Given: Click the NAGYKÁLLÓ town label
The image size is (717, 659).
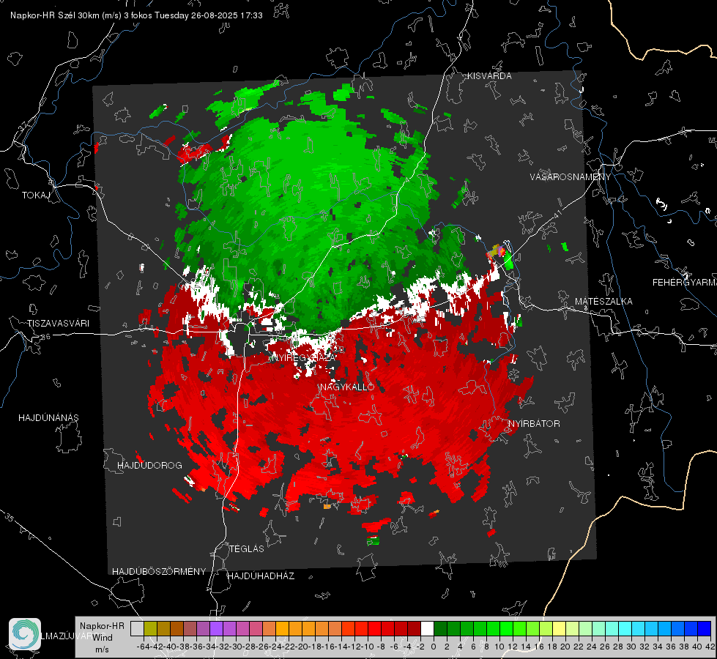Looking at the screenshot, I should click(x=347, y=387).
